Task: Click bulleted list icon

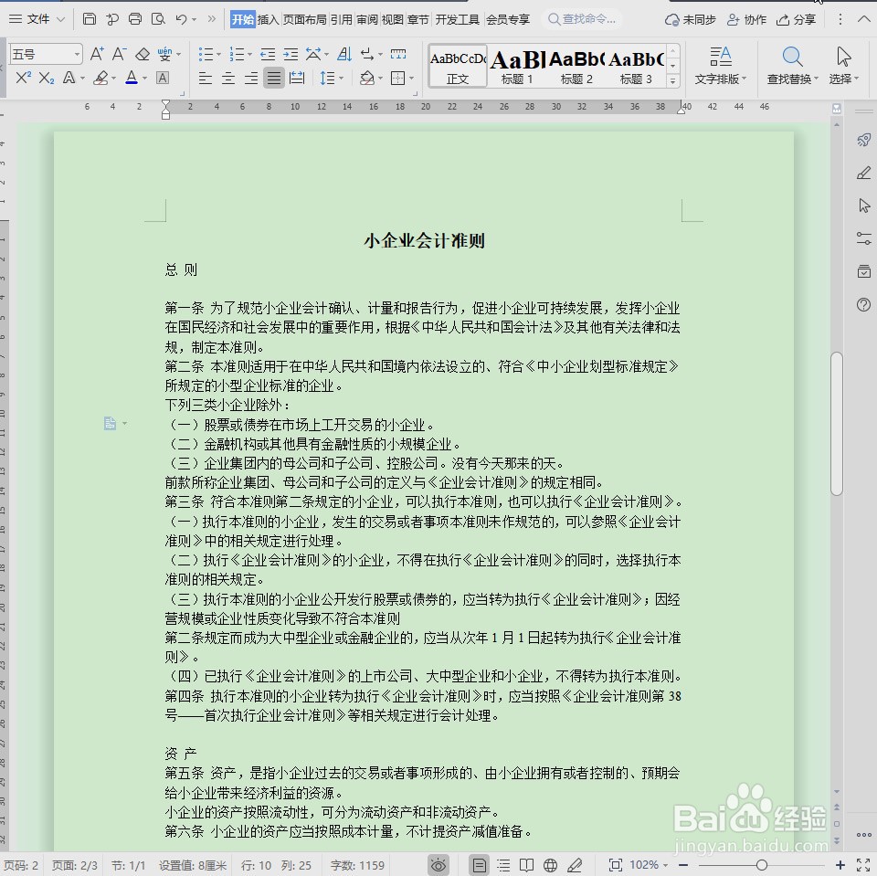Action: click(x=206, y=54)
